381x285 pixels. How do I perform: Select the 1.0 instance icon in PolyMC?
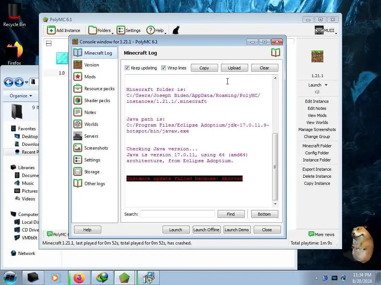click(62, 58)
